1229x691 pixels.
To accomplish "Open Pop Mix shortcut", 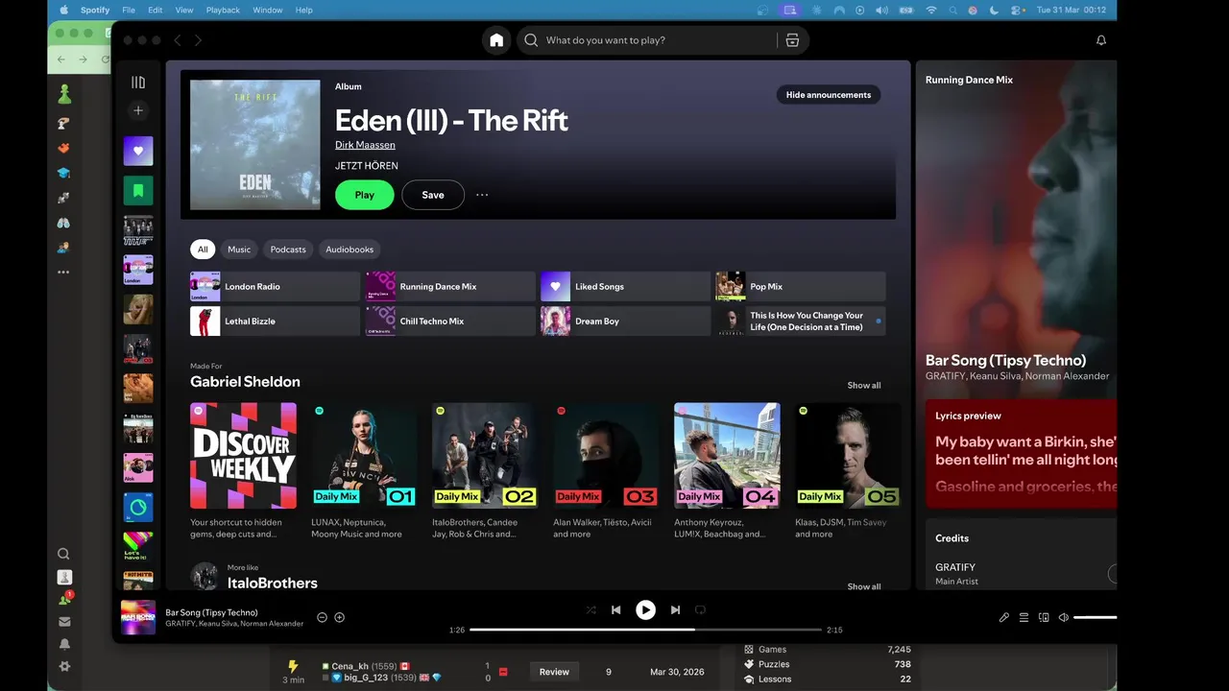I will pos(801,287).
